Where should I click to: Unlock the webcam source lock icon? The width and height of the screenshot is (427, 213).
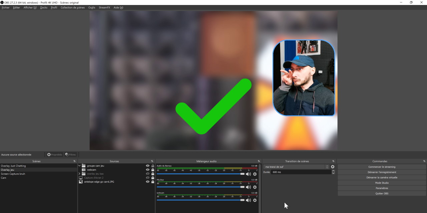(153, 170)
